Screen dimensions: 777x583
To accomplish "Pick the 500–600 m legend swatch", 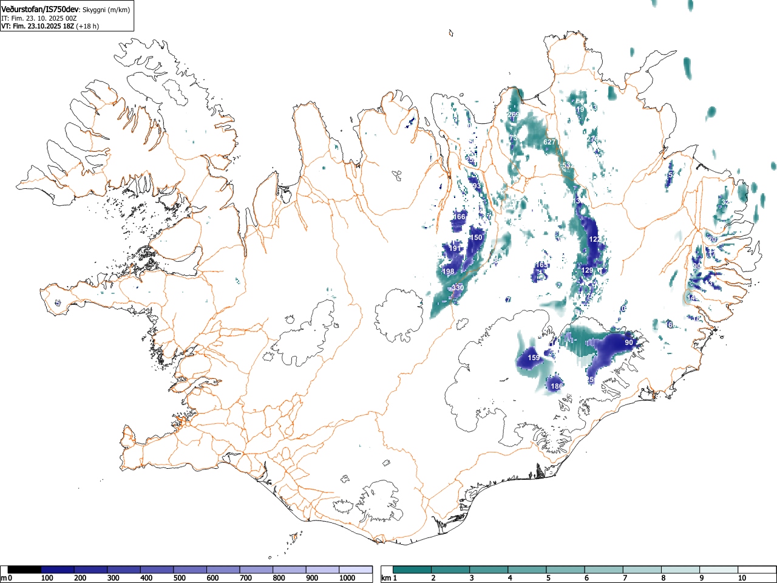I will coord(190,569).
